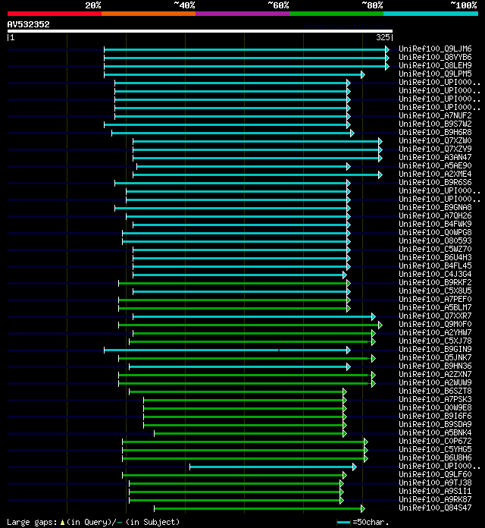Click the white query sequence bar
This screenshot has height=528, width=485.
(200, 31)
